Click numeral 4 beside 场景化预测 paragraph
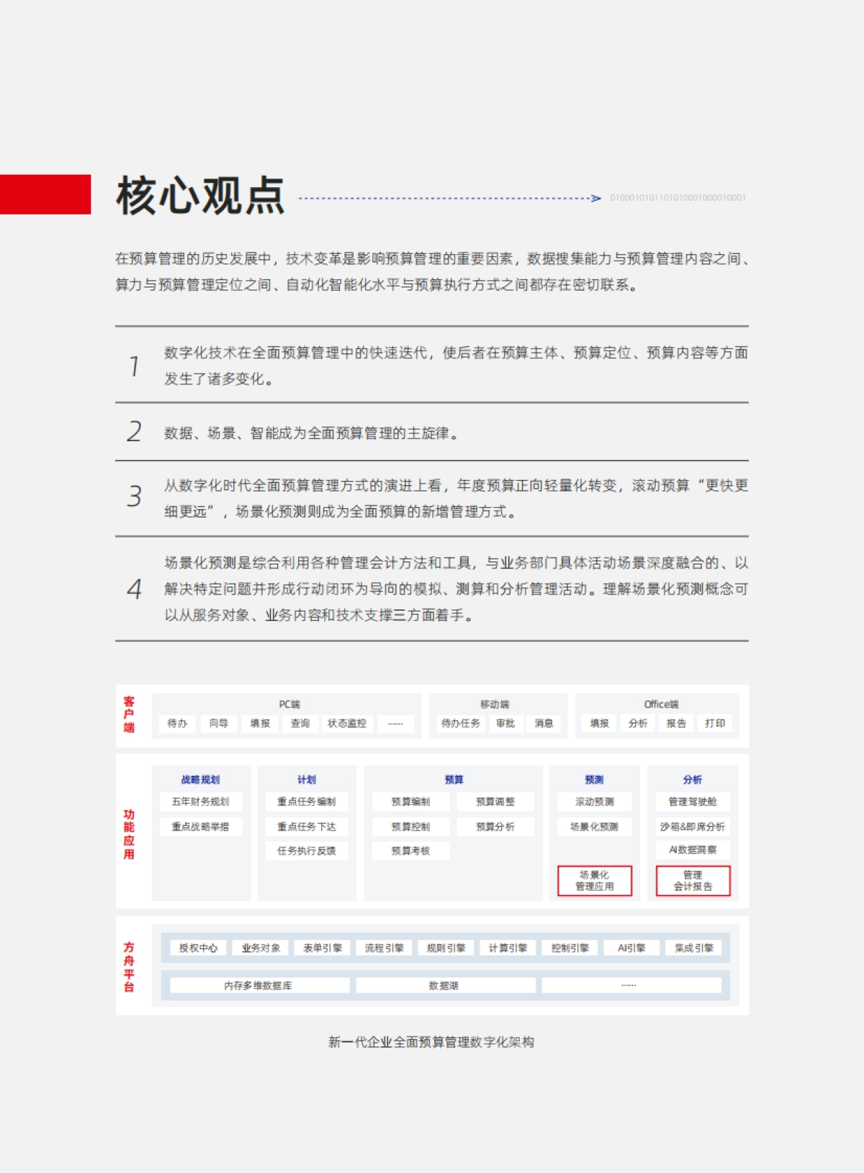The height and width of the screenshot is (1173, 864). (135, 589)
